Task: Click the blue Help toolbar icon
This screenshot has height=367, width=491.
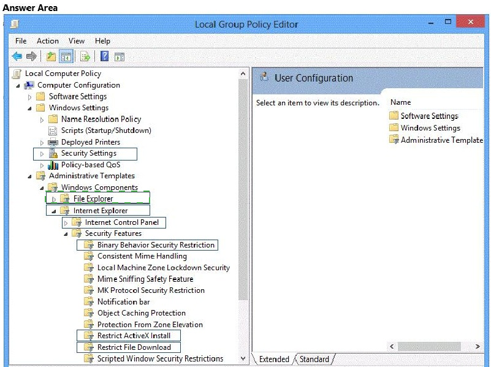Action: point(105,56)
